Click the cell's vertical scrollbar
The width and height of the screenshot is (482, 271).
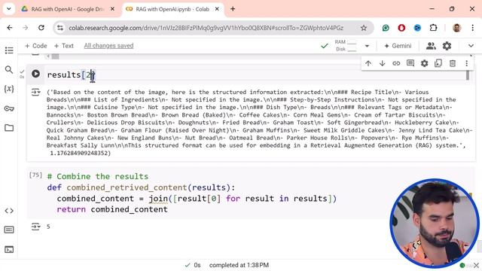point(468,75)
